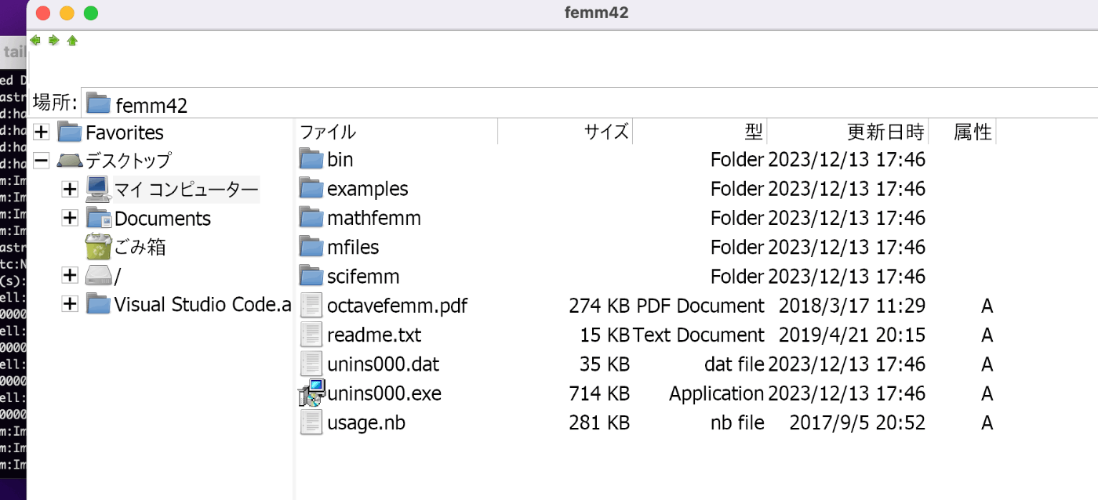
Task: Click the My Computer icon (マイ コンピューター)
Action: tap(98, 189)
